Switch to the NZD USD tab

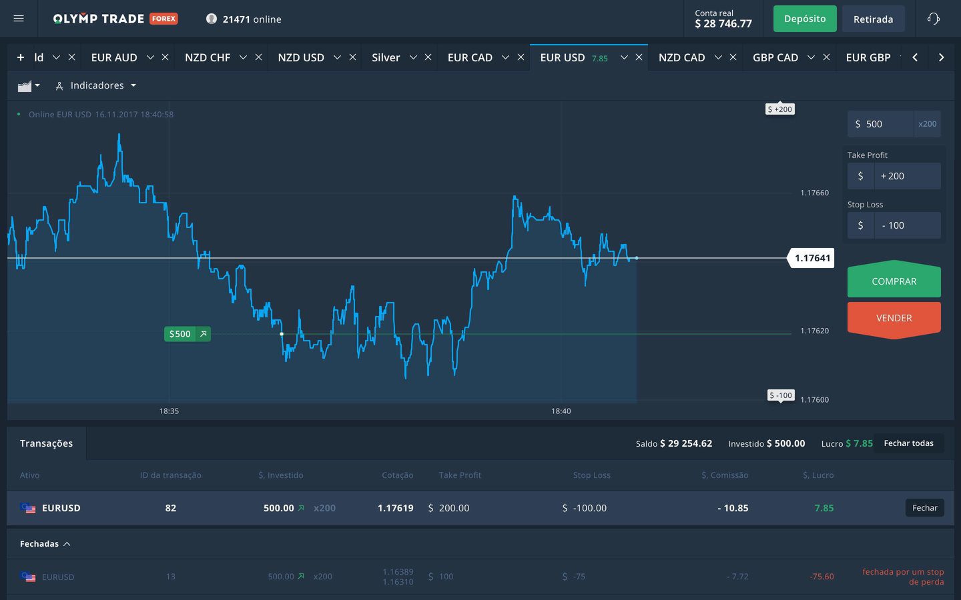point(300,57)
